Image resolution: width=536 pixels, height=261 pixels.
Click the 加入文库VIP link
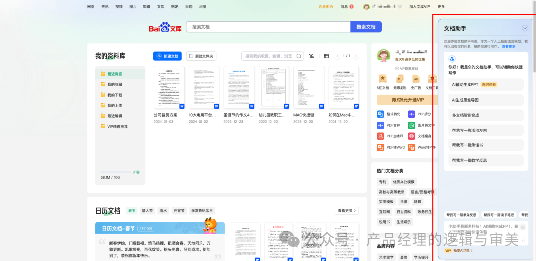tap(419, 7)
